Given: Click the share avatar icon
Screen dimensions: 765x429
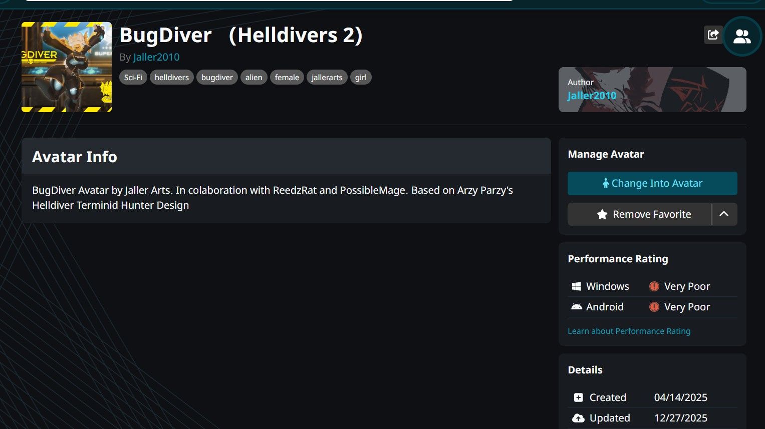Looking at the screenshot, I should point(713,35).
